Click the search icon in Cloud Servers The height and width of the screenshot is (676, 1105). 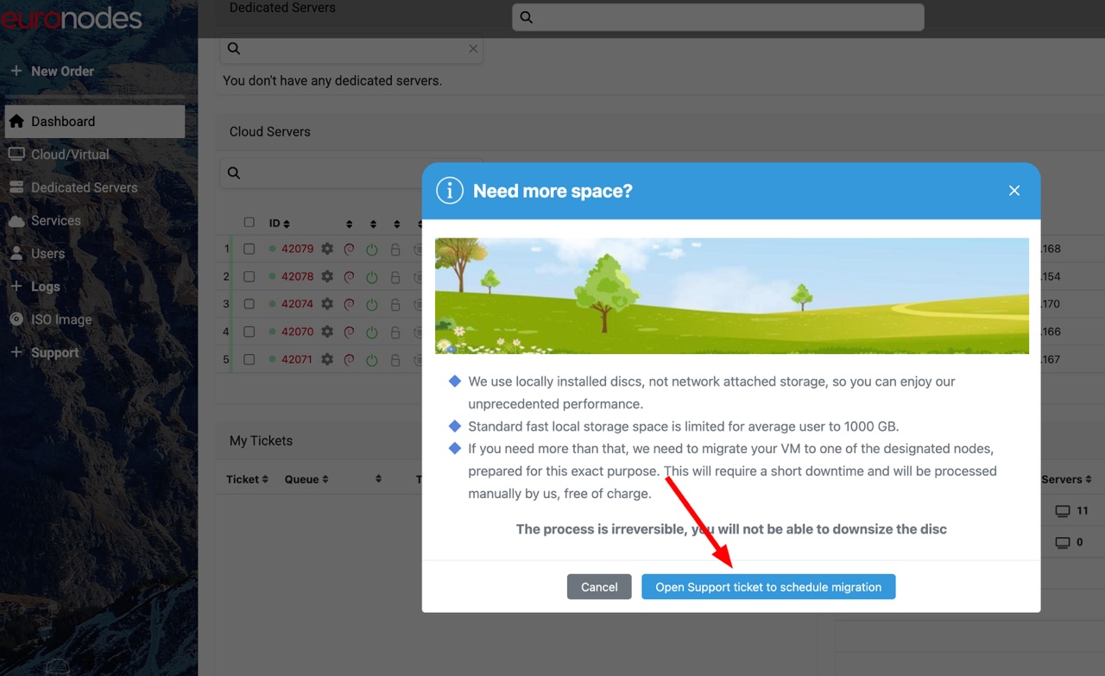234,173
